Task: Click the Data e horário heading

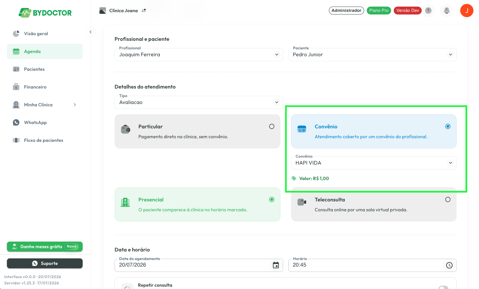Action: (x=132, y=250)
